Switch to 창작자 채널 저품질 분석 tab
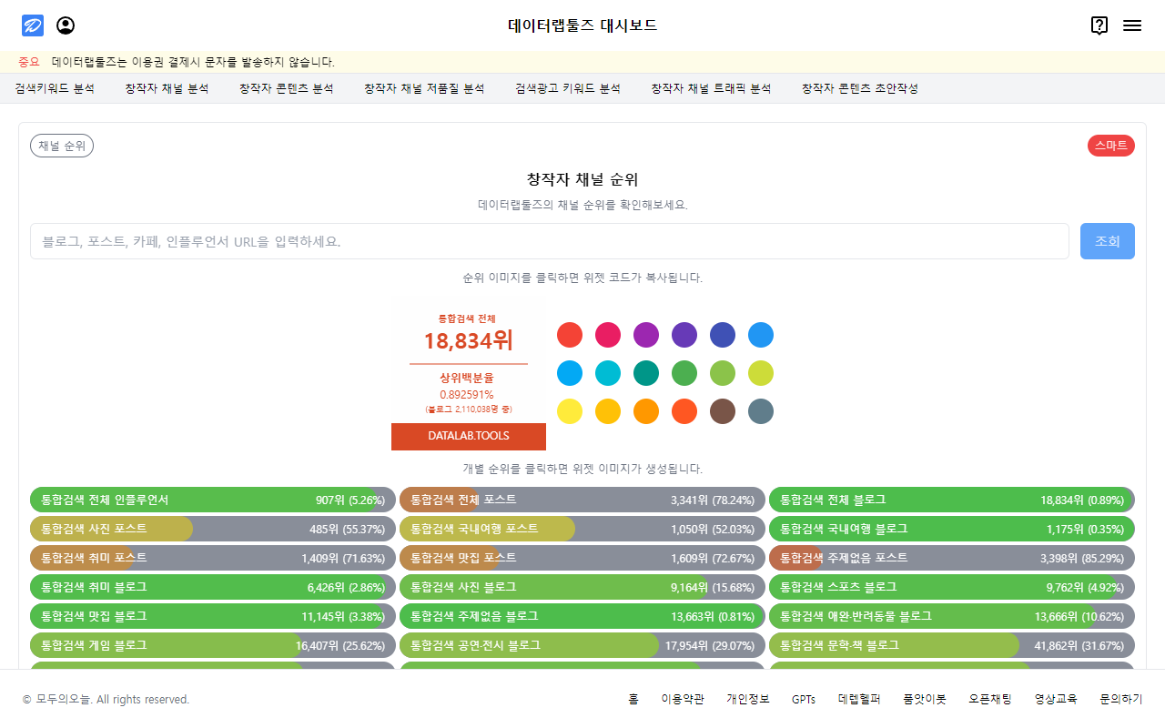The image size is (1165, 728). (x=423, y=87)
